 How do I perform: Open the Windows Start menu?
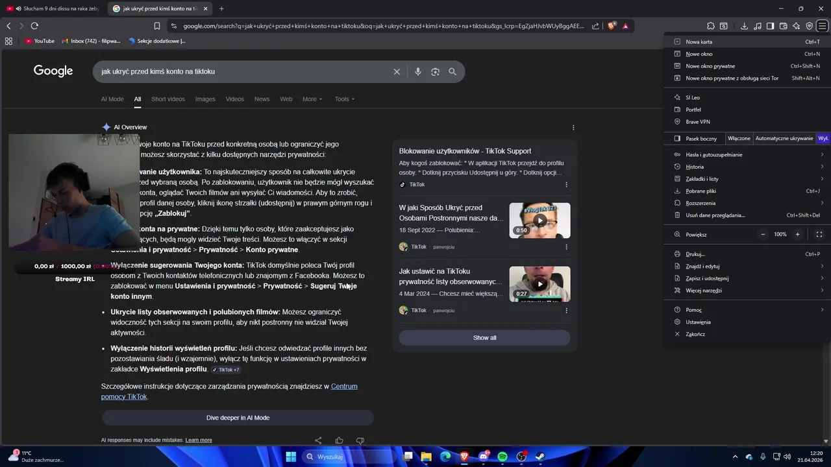click(291, 457)
